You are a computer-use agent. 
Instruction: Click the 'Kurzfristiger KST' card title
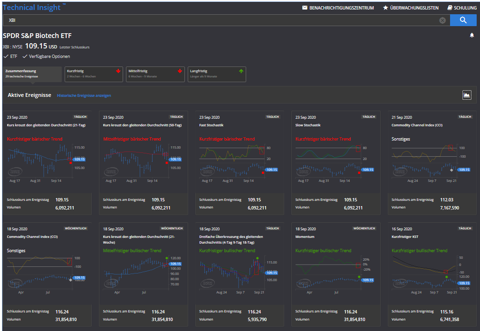(405, 237)
